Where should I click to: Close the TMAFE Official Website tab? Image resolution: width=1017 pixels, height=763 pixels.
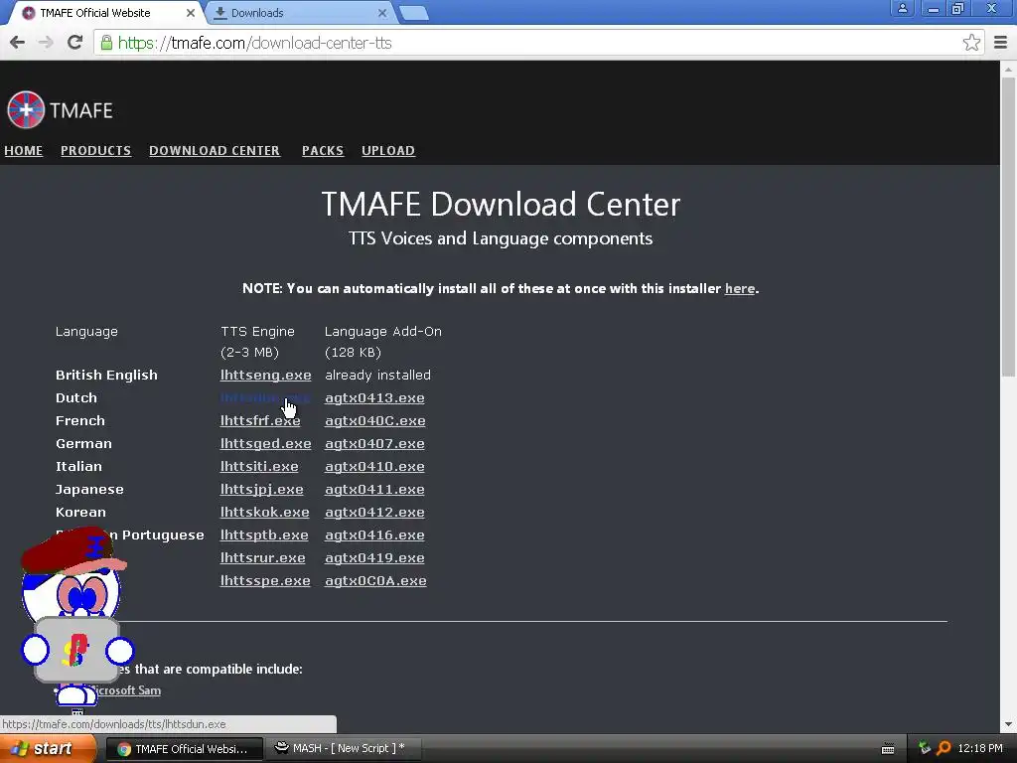(x=190, y=13)
